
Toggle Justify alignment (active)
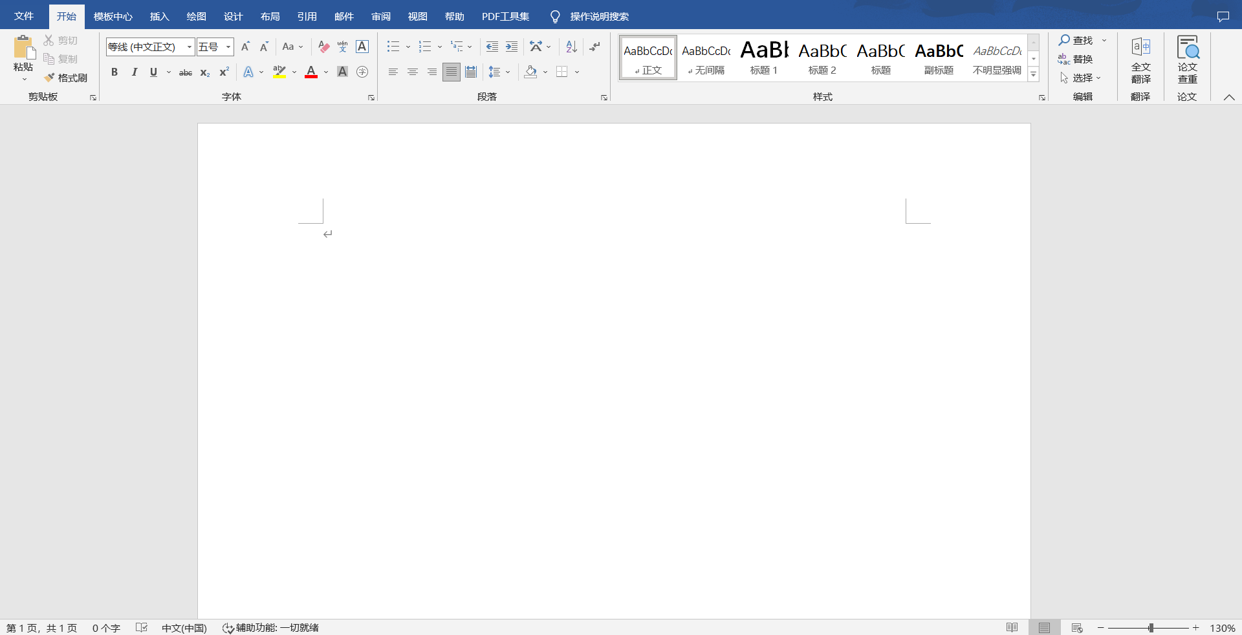[x=451, y=72]
